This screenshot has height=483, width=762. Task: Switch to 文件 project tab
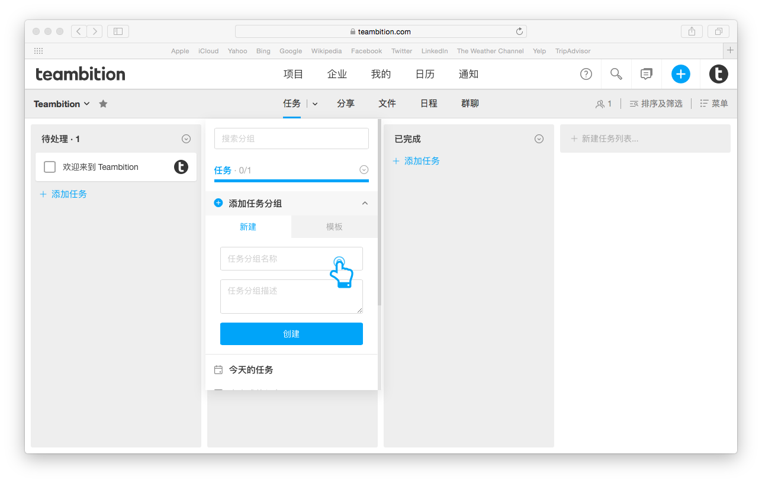pos(387,104)
